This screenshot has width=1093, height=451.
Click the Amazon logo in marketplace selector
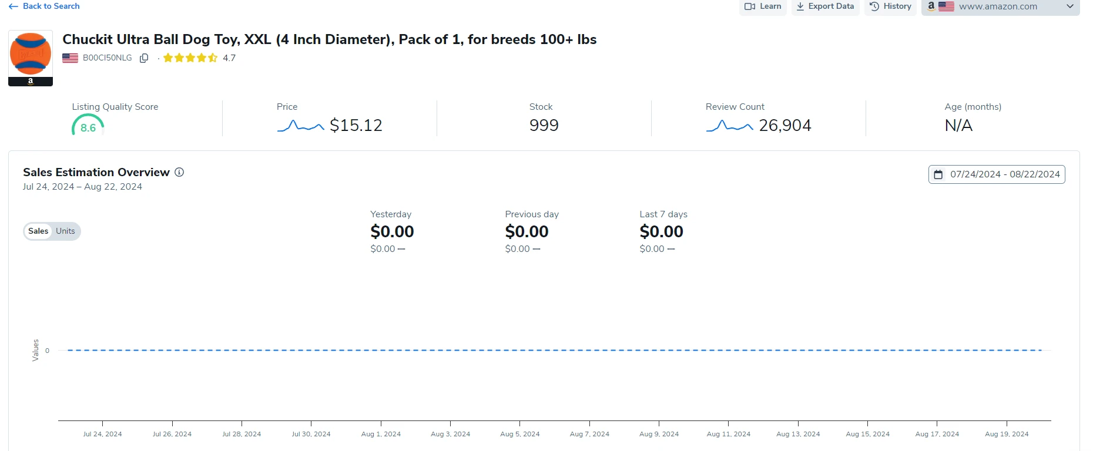pyautogui.click(x=931, y=6)
